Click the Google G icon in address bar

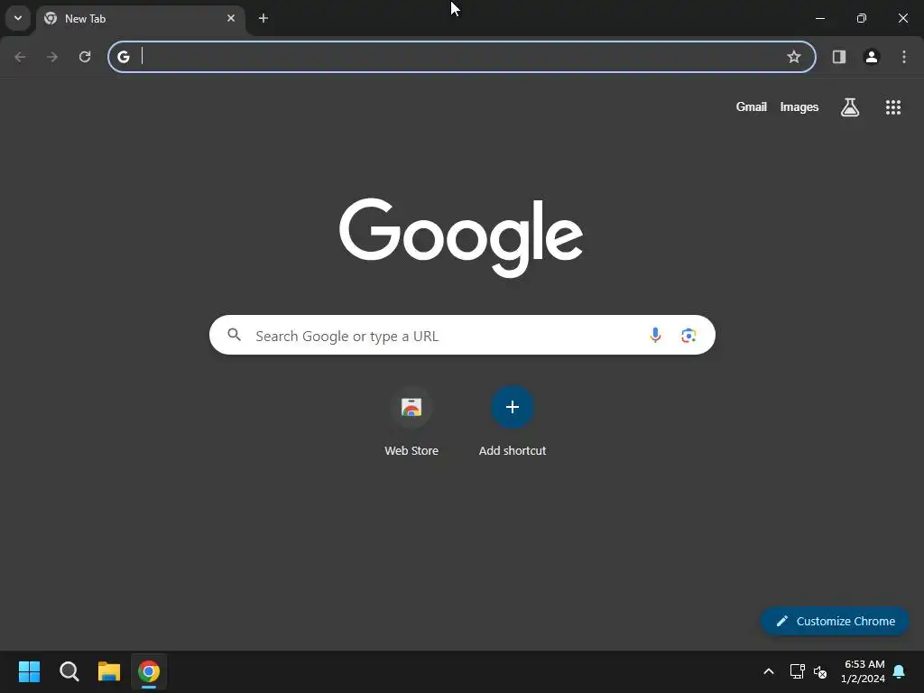123,57
